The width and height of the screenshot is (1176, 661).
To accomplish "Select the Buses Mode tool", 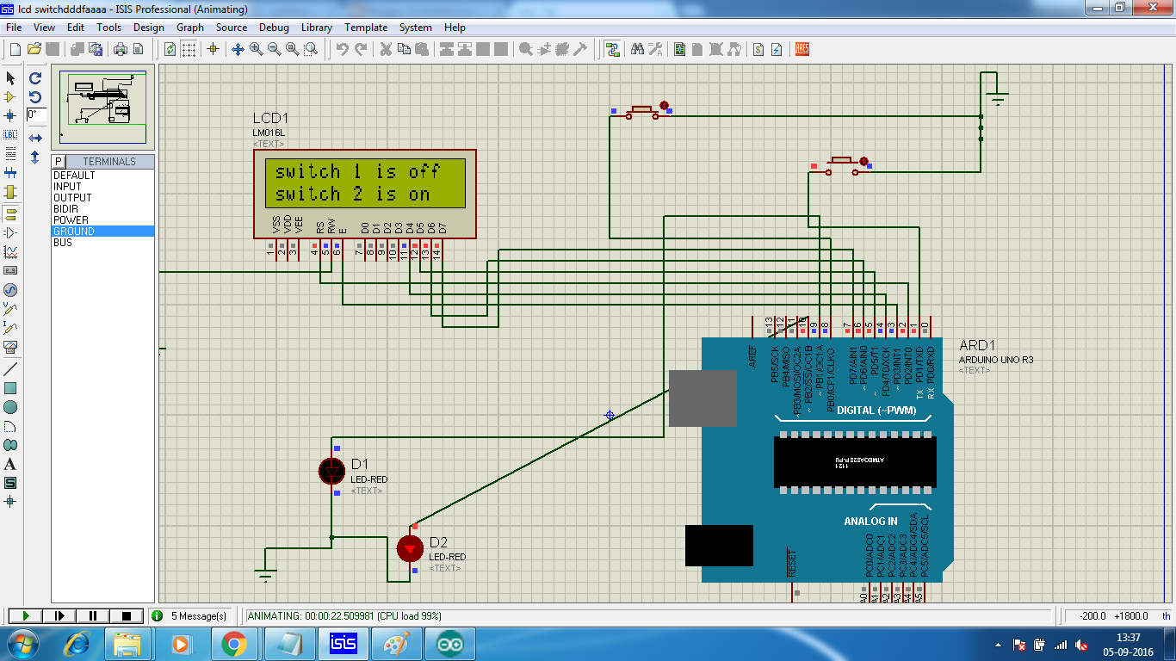I will 10,173.
